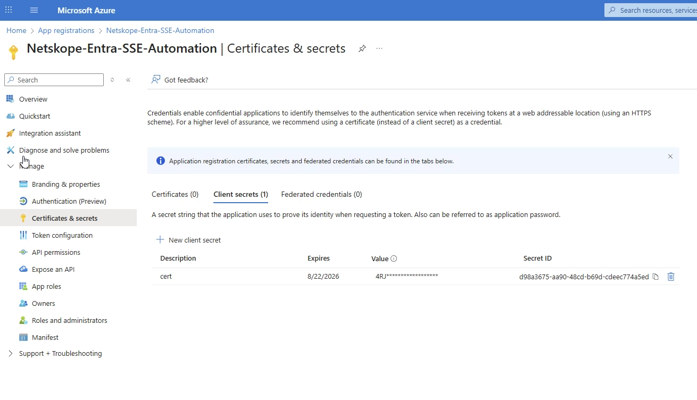Click the Roles and administrators icon
697x400 pixels.
click(23, 320)
